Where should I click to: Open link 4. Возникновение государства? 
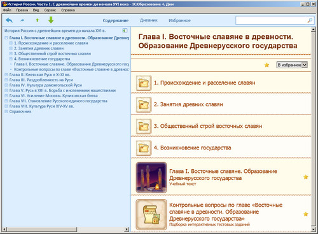pyautogui.click(x=192, y=148)
